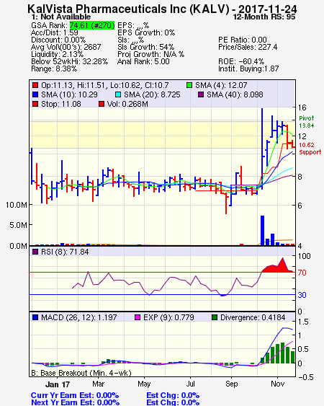Click the Discount: 0.00% value
Viewport: 324px width, 406px height.
click(x=58, y=40)
